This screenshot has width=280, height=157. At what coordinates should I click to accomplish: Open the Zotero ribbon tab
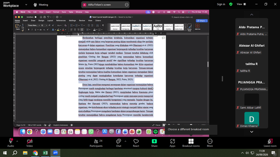pyautogui.click(x=98, y=20)
